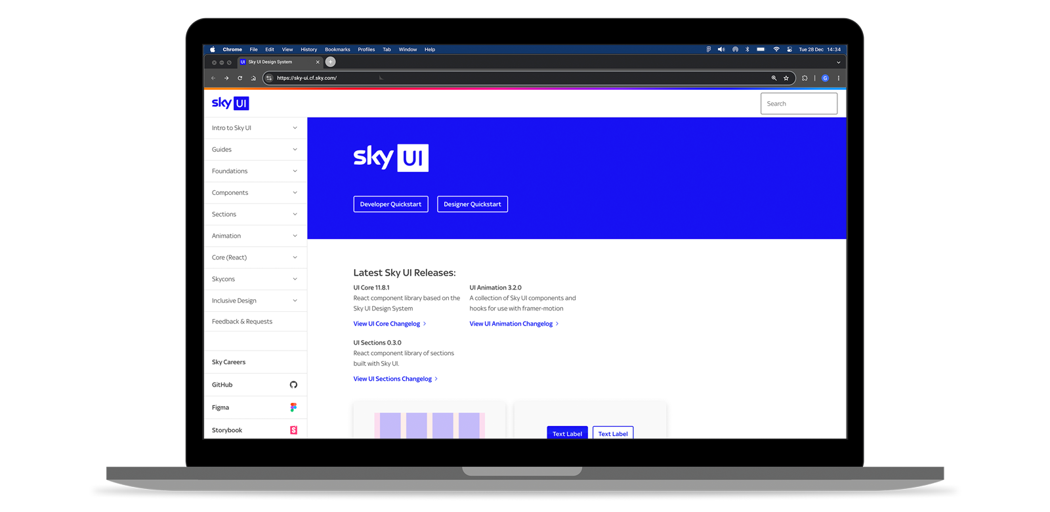The width and height of the screenshot is (1050, 512).
Task: Expand the Components sidebar chevron
Action: pyautogui.click(x=295, y=193)
